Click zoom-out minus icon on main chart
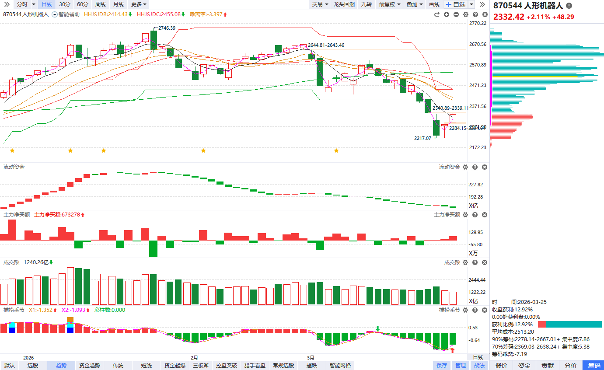Screen dimensions: 604x370 coord(456,14)
